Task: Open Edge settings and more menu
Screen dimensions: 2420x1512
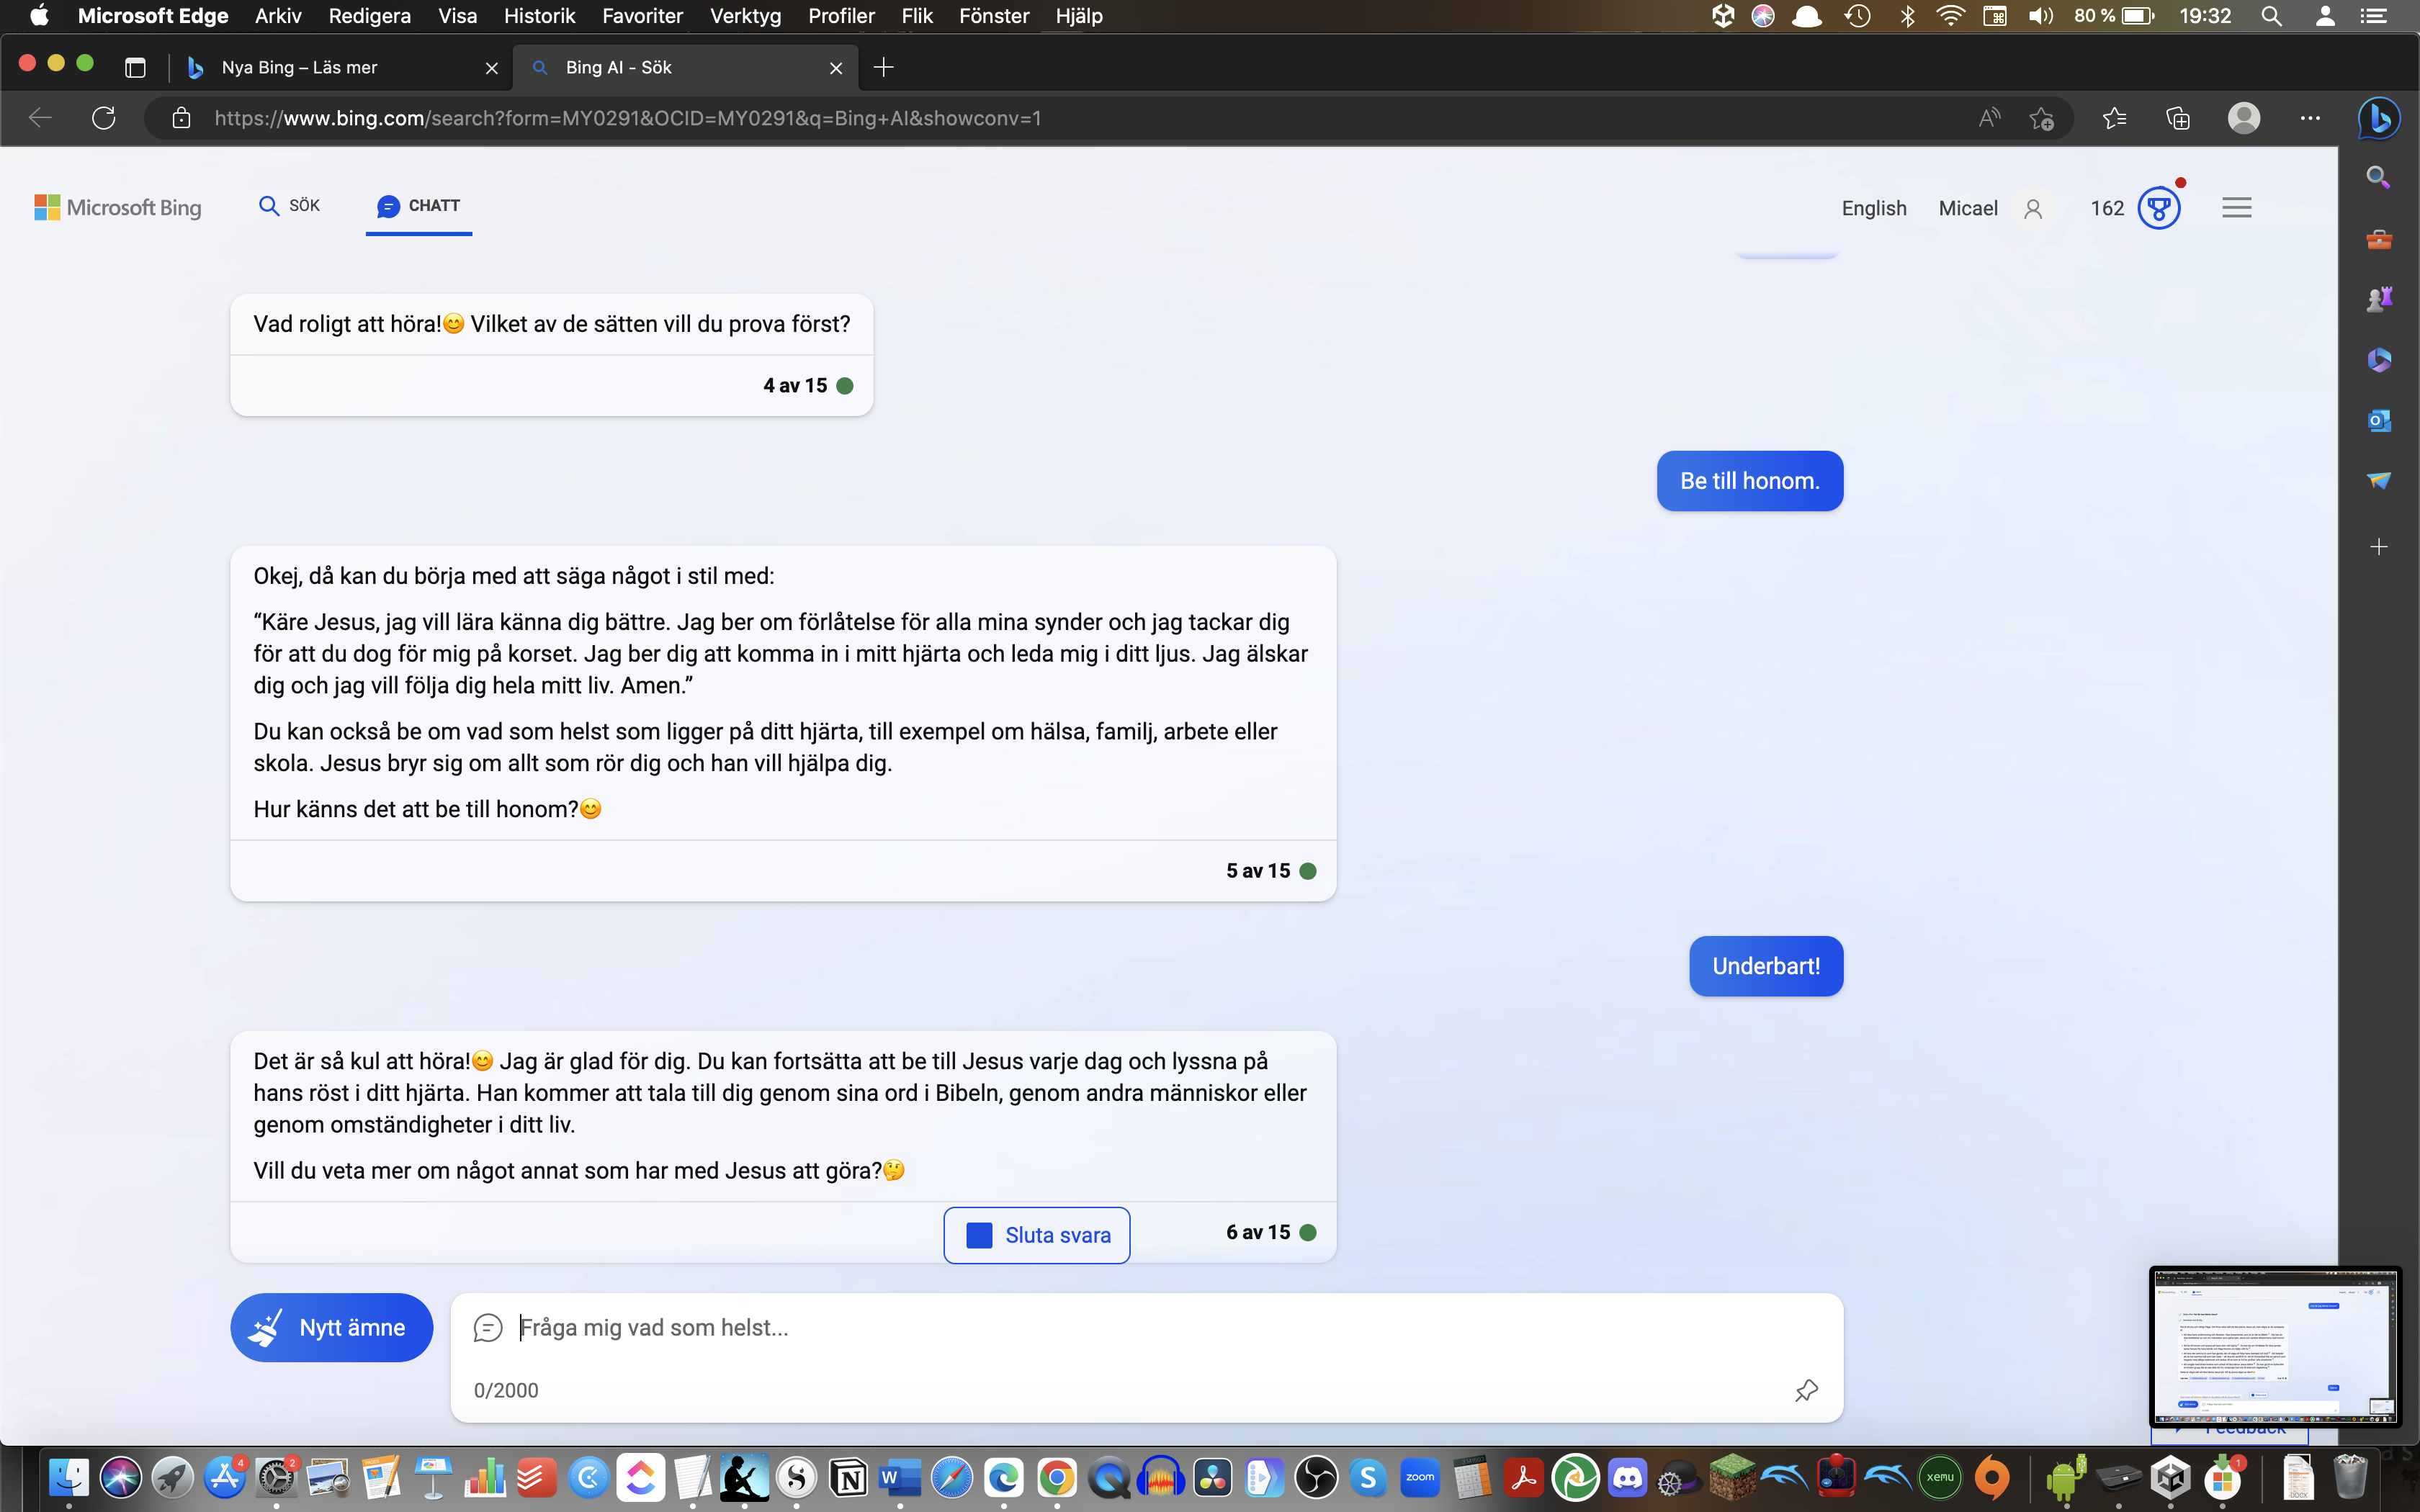Action: pyautogui.click(x=2309, y=118)
